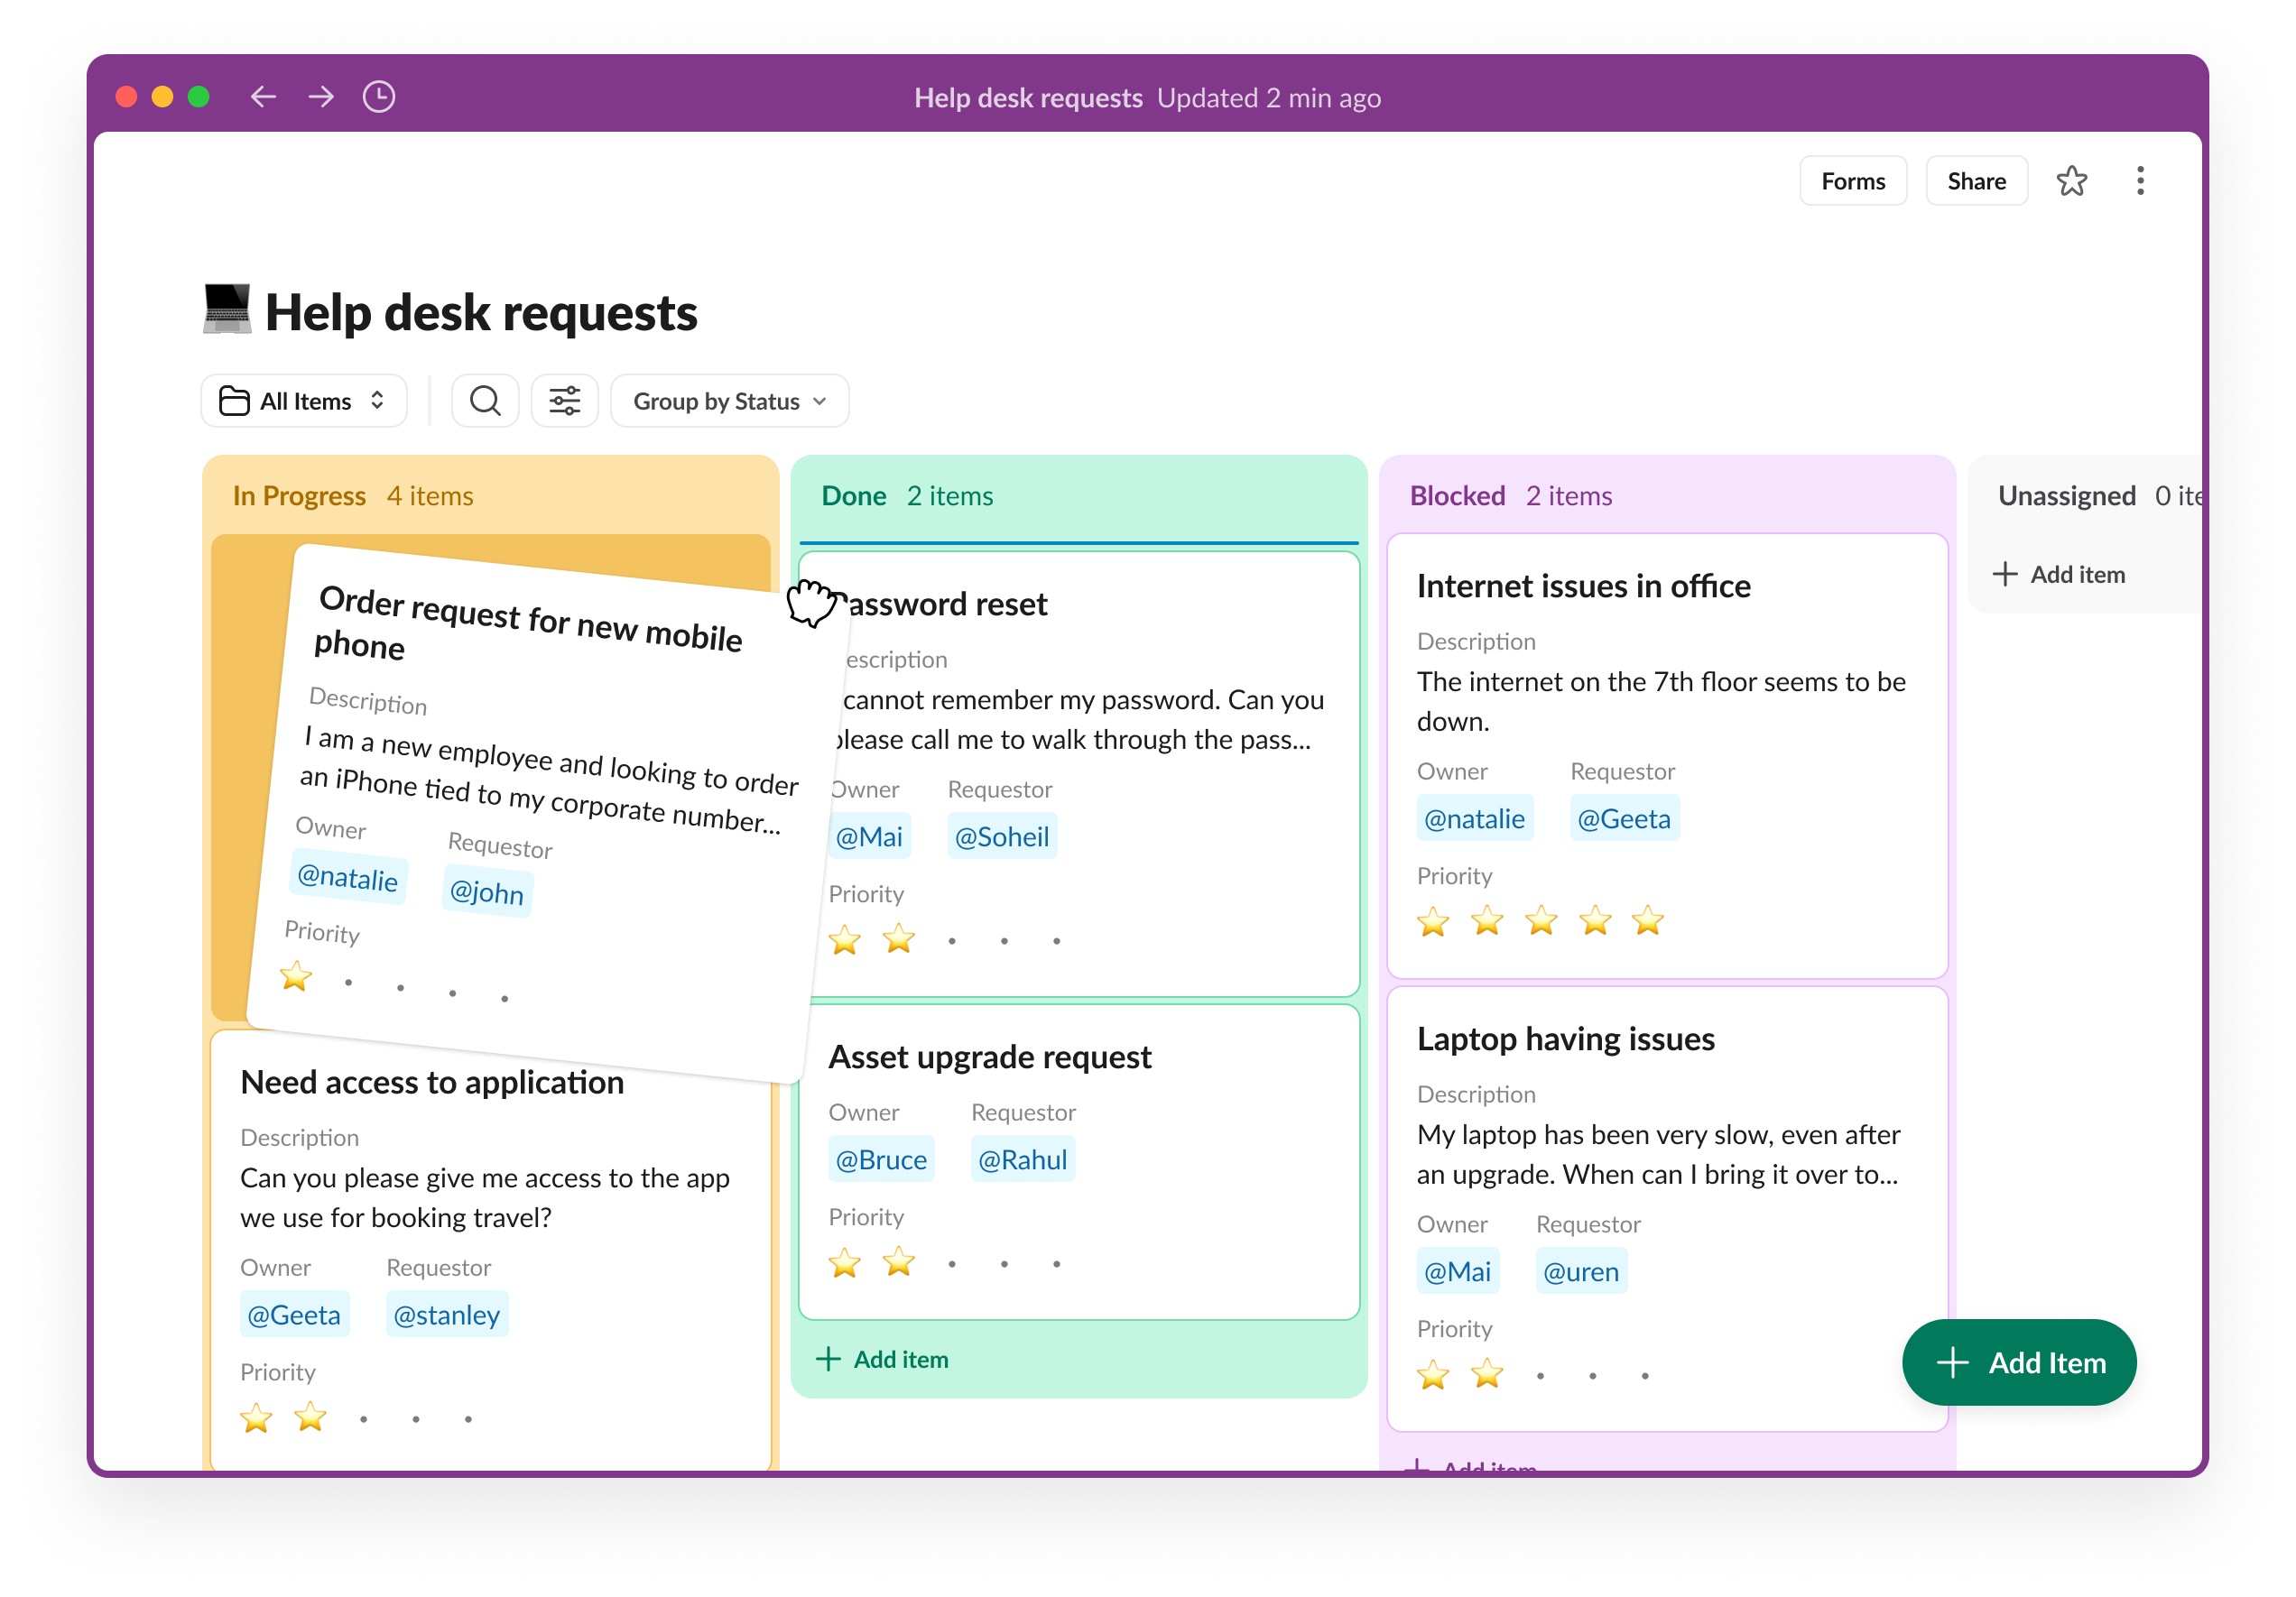2296x1597 pixels.
Task: Open the Group by Status dropdown
Action: 730,401
